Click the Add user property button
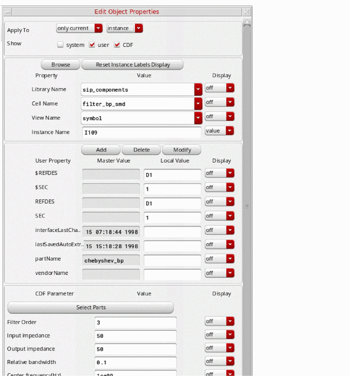Viewport: 350px width, 376px height. click(x=101, y=150)
